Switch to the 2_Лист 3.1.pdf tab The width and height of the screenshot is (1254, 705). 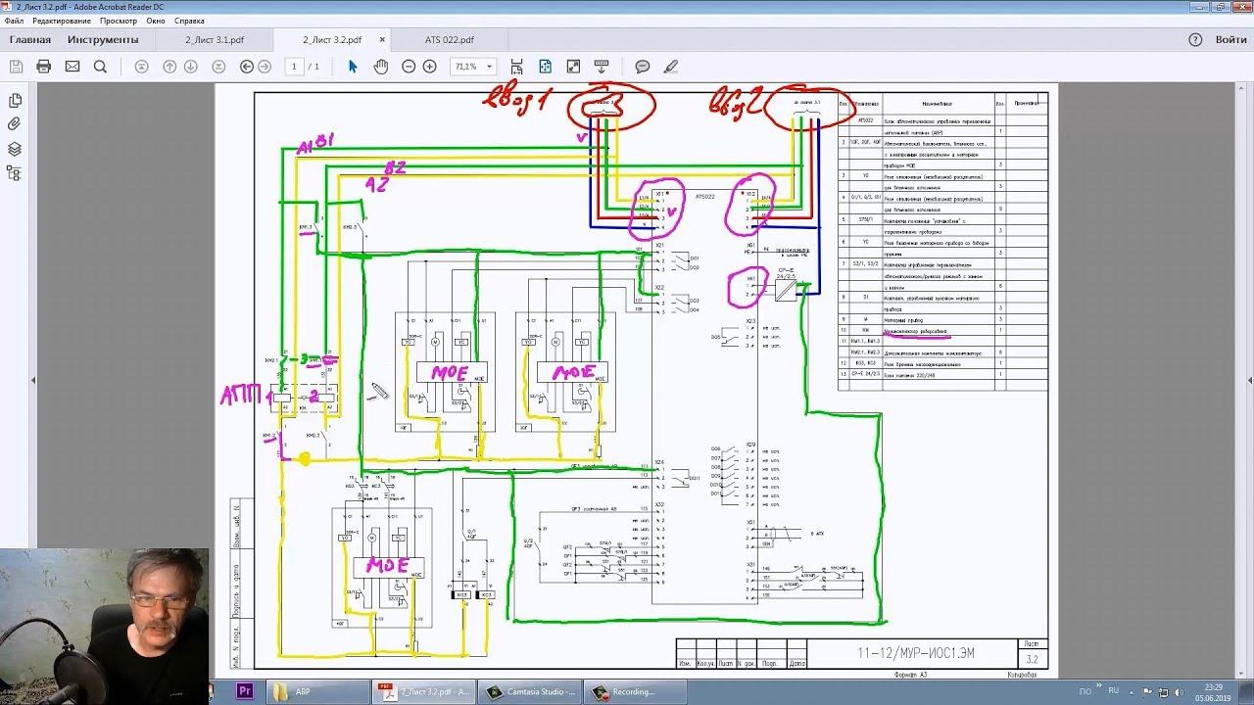tap(215, 40)
